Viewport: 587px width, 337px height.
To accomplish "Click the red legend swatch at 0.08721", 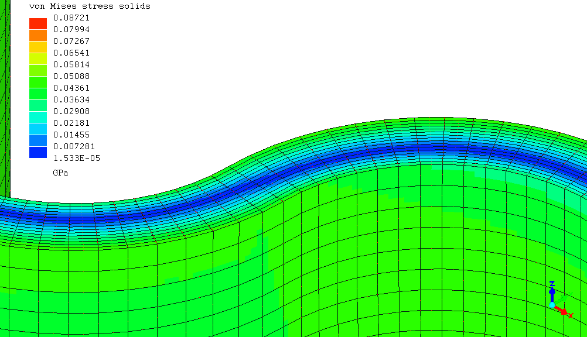I will coord(38,23).
